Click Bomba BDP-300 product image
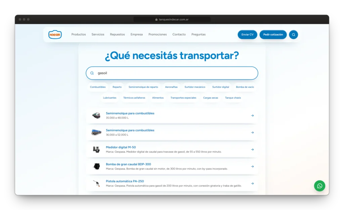 pos(96,166)
